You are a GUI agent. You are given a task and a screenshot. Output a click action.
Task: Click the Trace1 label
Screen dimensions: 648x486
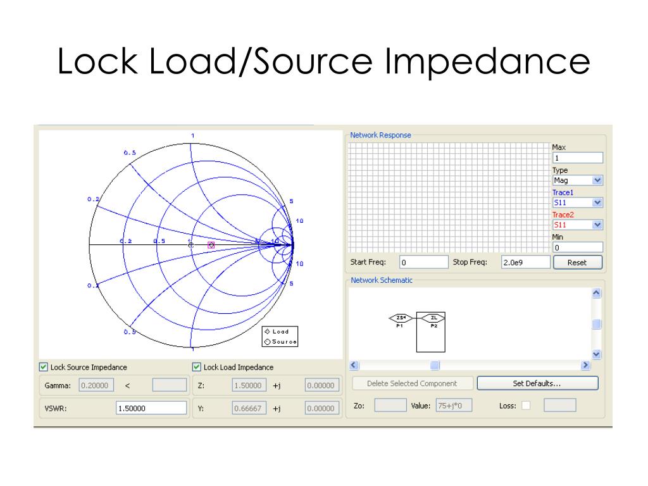563,192
